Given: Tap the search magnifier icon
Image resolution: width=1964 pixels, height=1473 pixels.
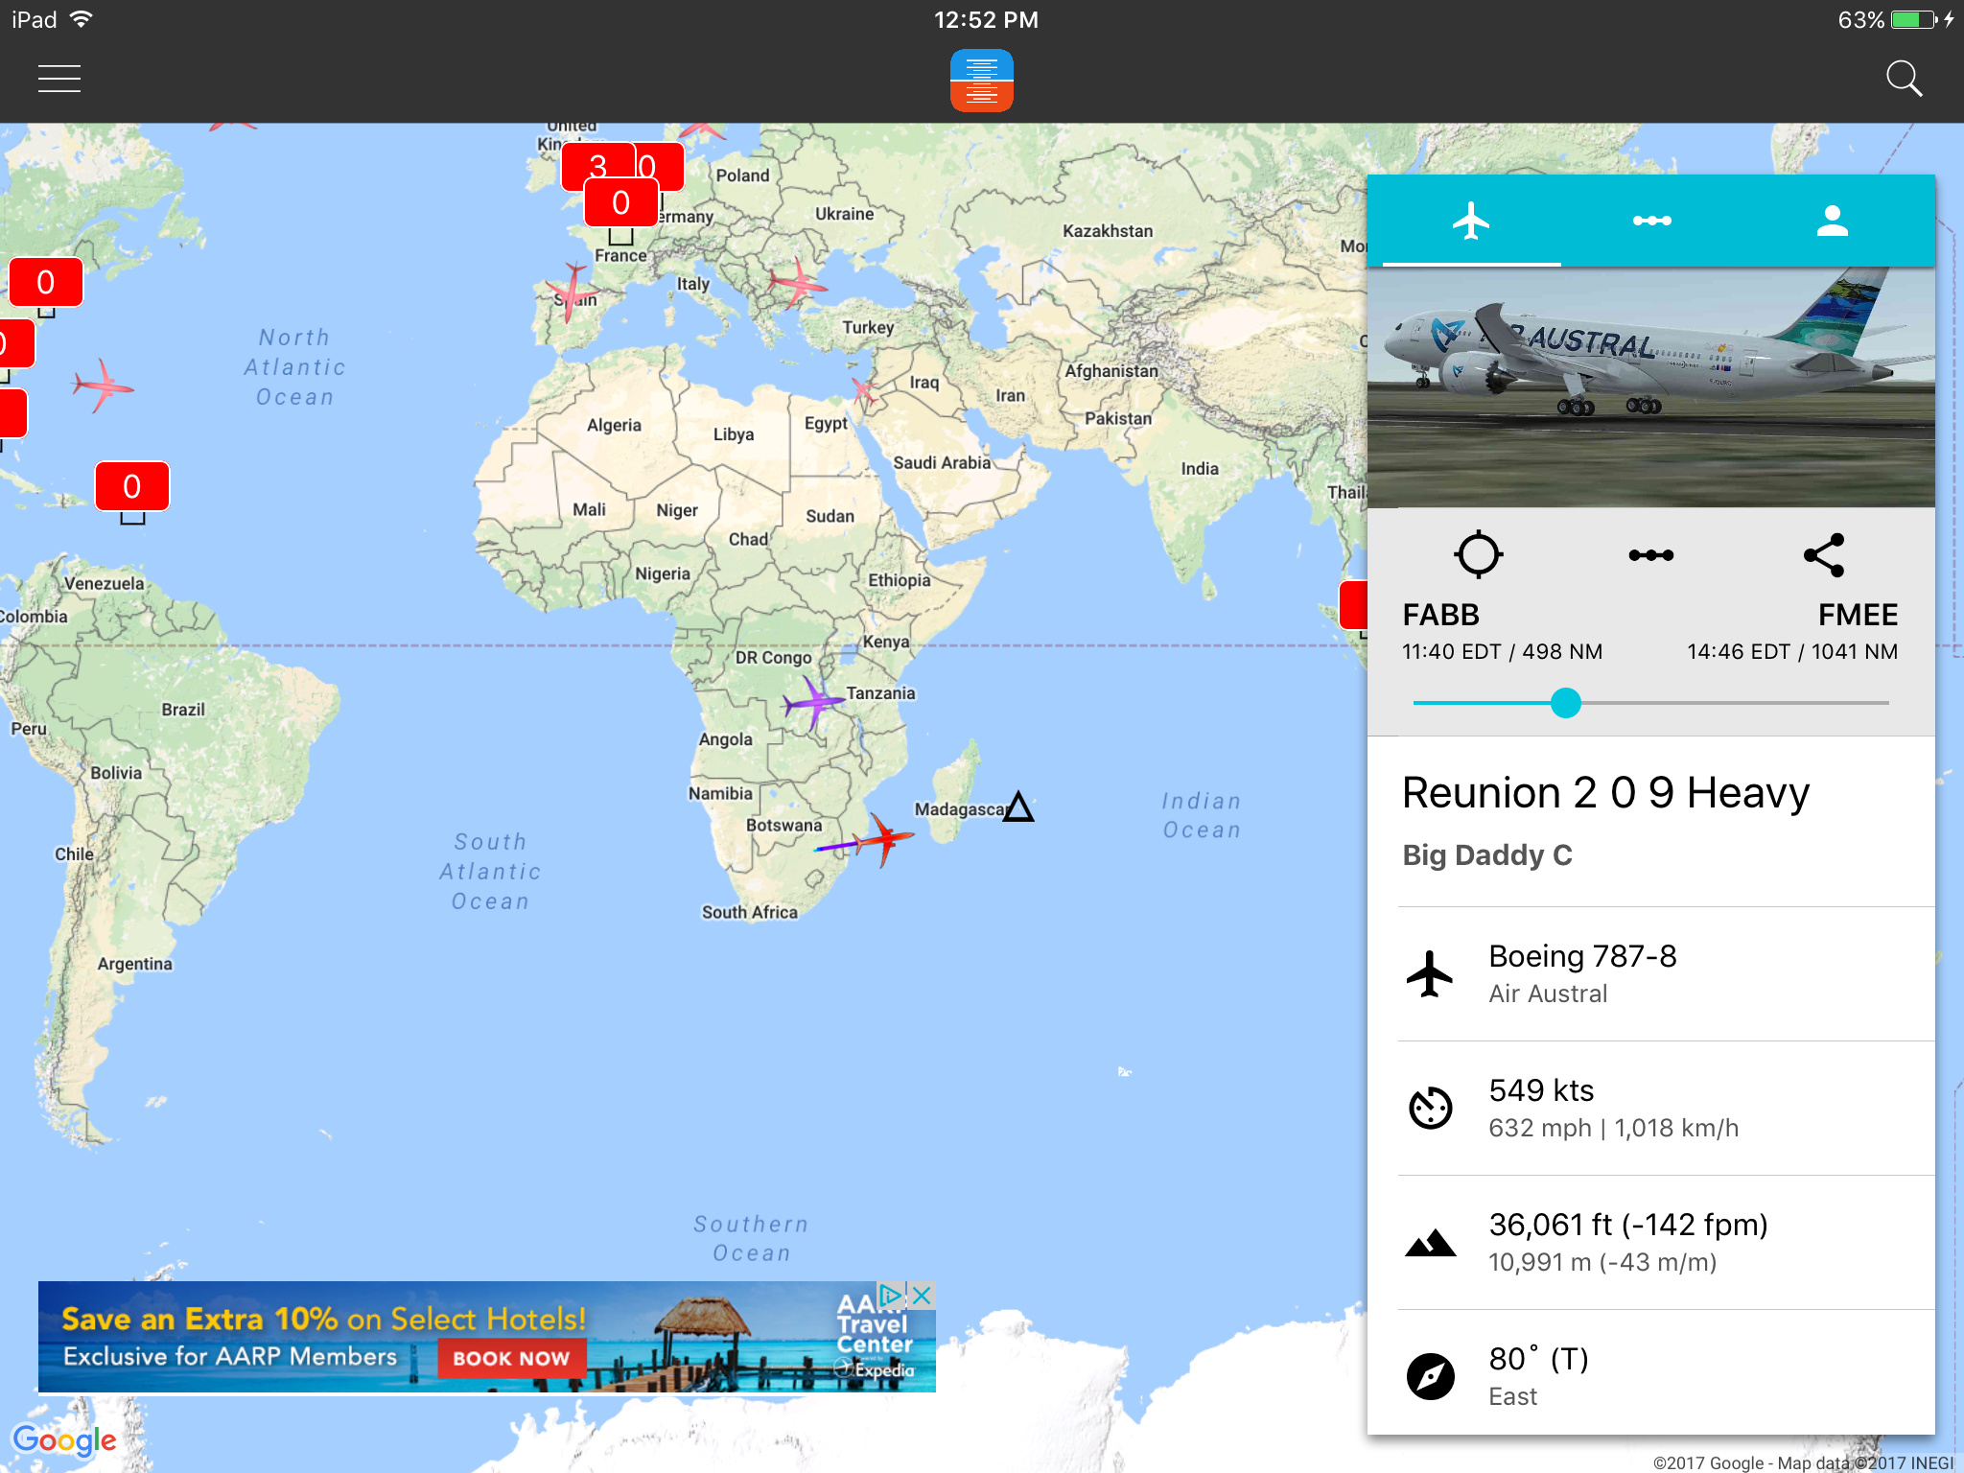Looking at the screenshot, I should pos(1904,79).
